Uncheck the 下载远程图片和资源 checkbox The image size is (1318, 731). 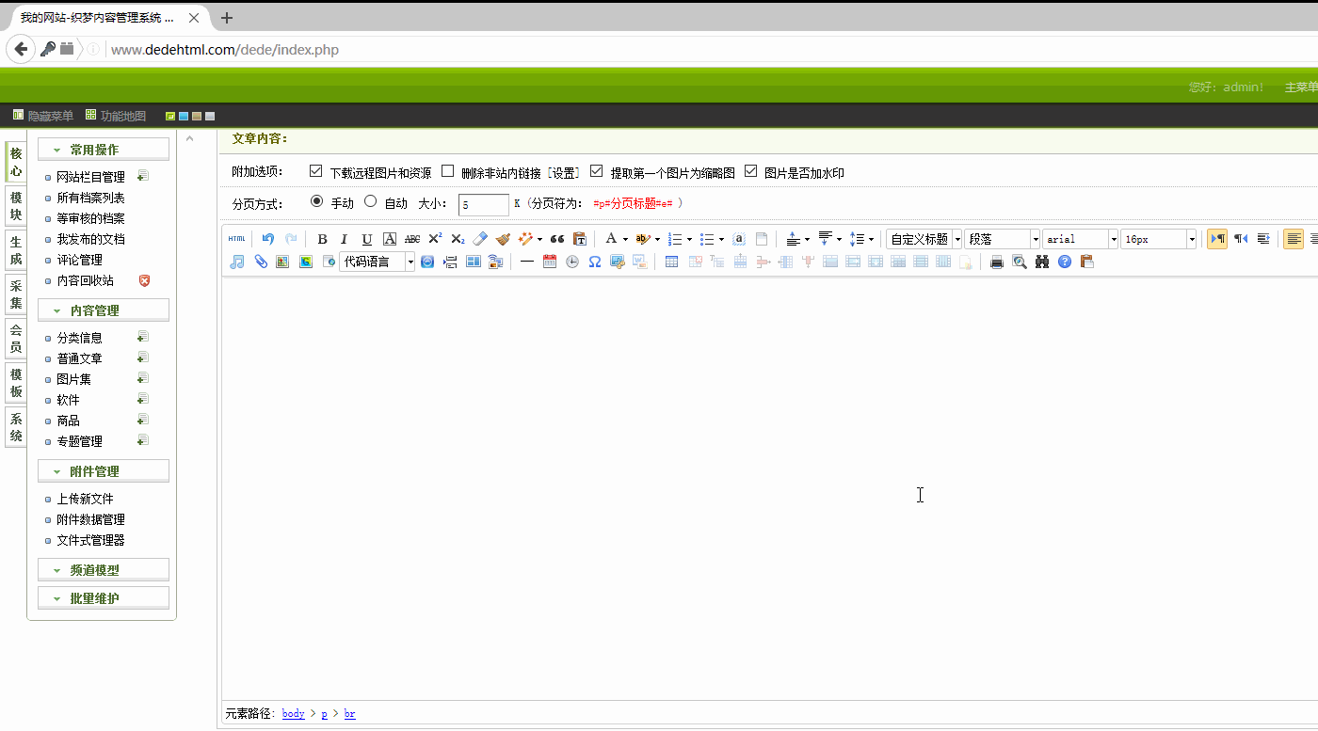(x=316, y=171)
